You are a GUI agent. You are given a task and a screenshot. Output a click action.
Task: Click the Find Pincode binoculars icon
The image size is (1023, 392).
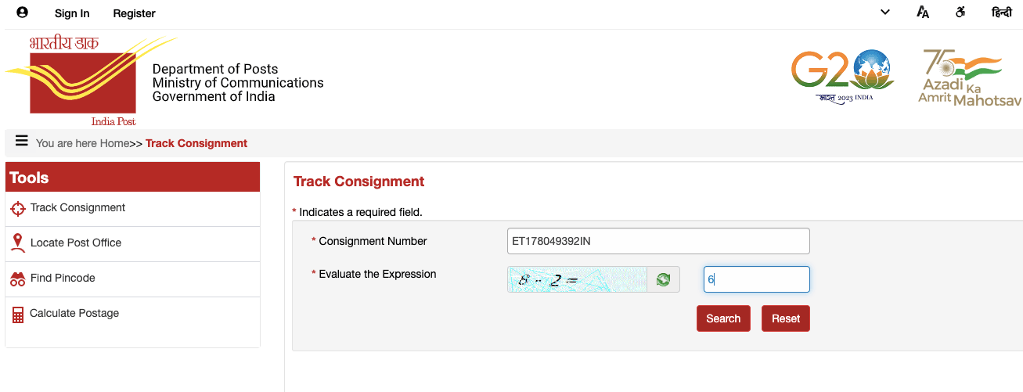[x=17, y=279]
